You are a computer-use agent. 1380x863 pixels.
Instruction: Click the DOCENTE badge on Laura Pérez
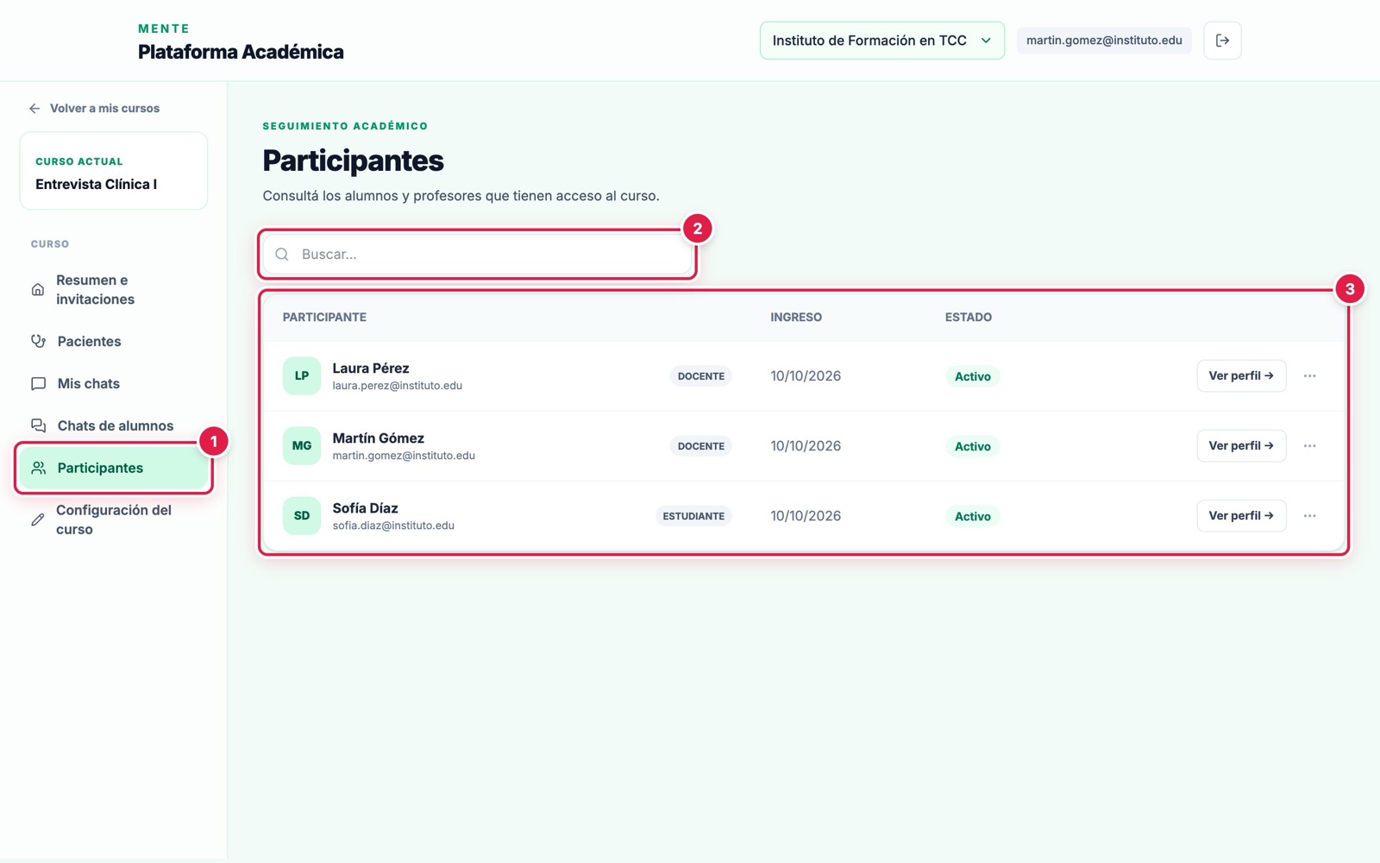(701, 376)
